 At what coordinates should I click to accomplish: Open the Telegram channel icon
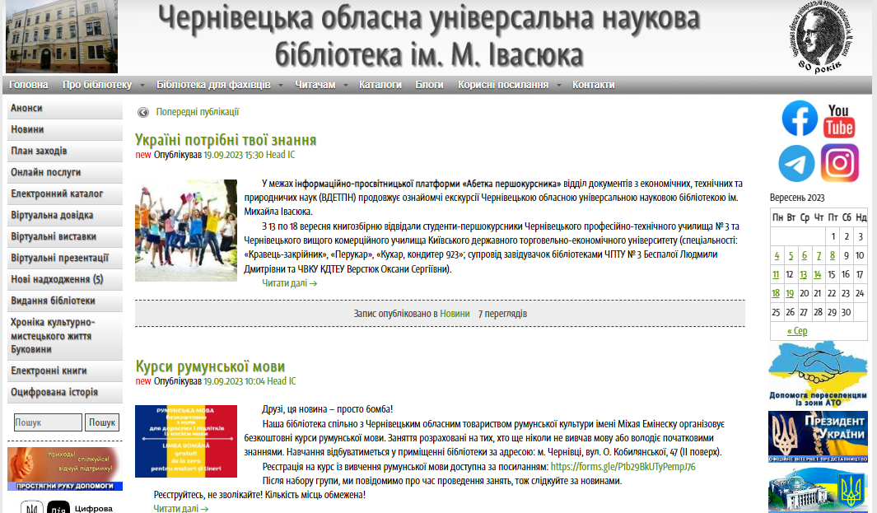tap(796, 163)
